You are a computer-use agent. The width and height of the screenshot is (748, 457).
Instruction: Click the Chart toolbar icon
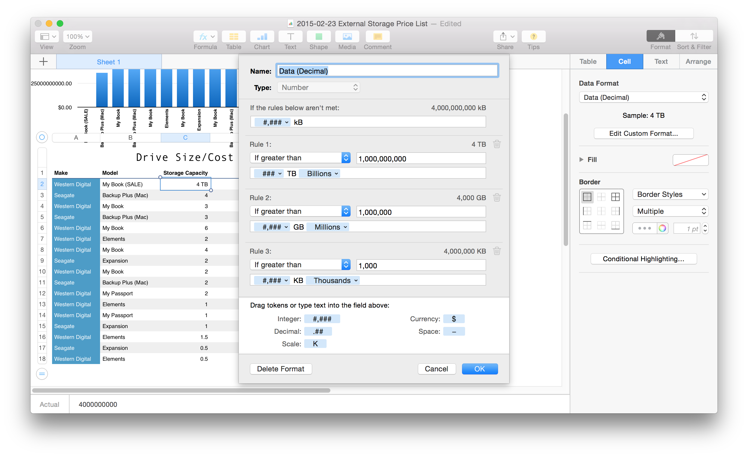point(262,37)
